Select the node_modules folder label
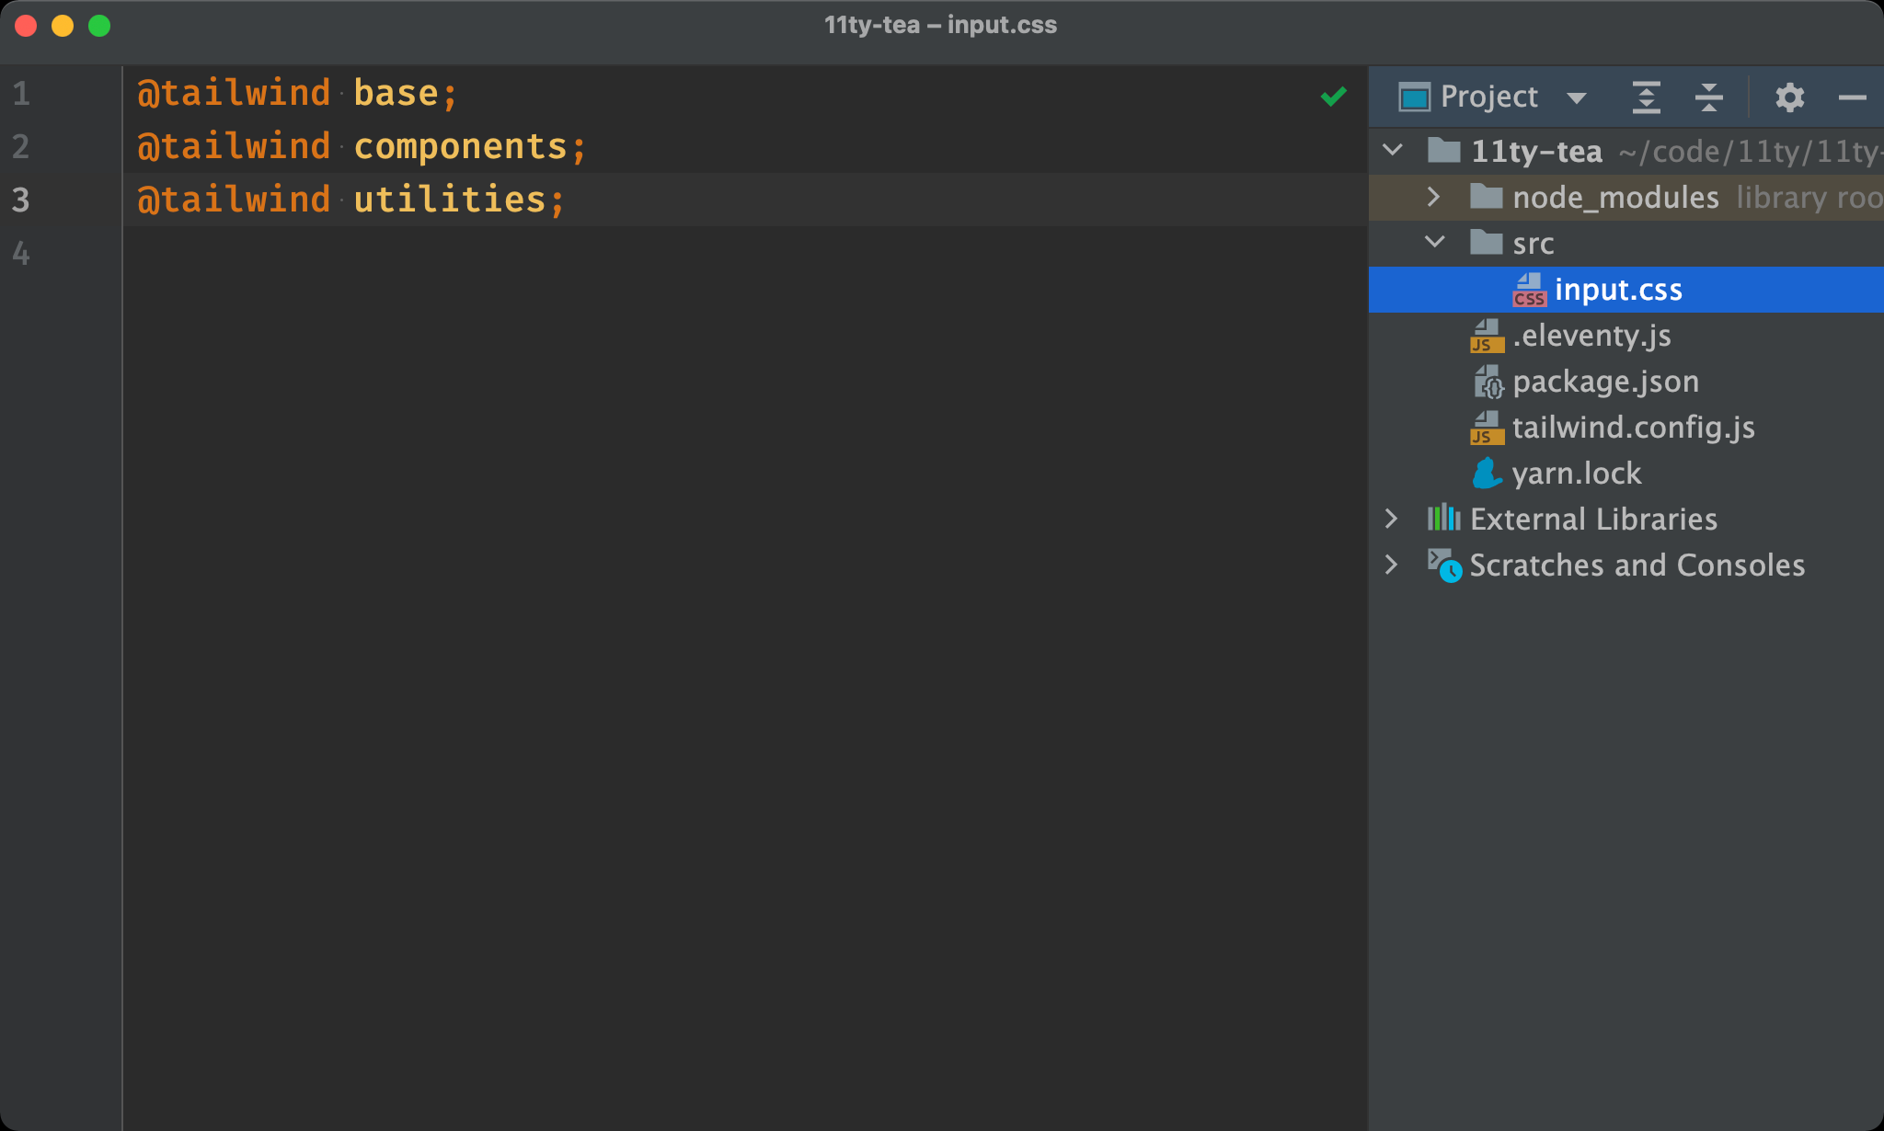This screenshot has height=1131, width=1884. 1615,197
